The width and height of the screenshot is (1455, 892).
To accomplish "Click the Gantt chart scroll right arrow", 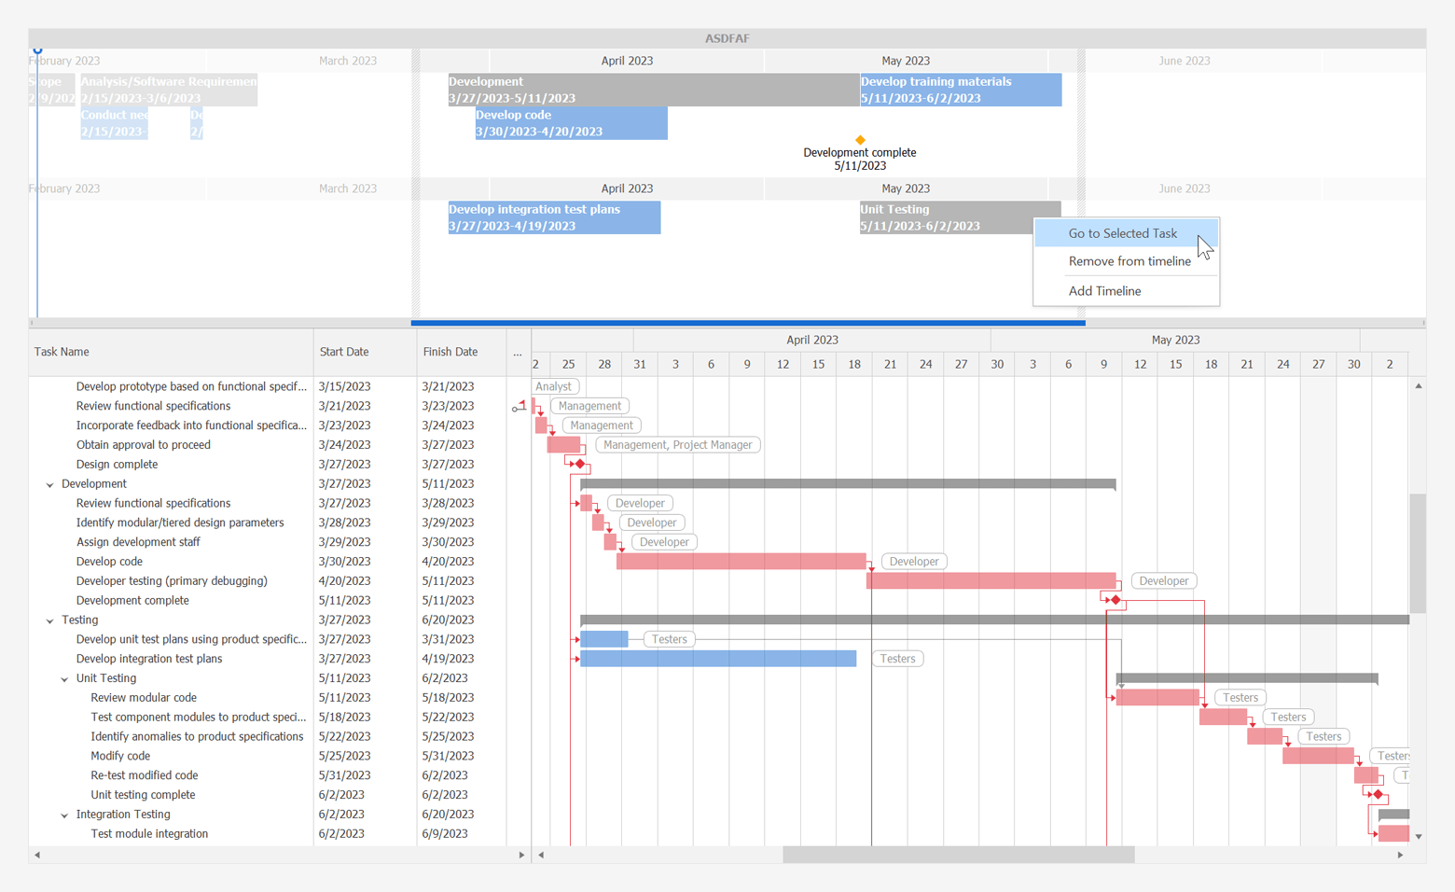I will (1400, 855).
